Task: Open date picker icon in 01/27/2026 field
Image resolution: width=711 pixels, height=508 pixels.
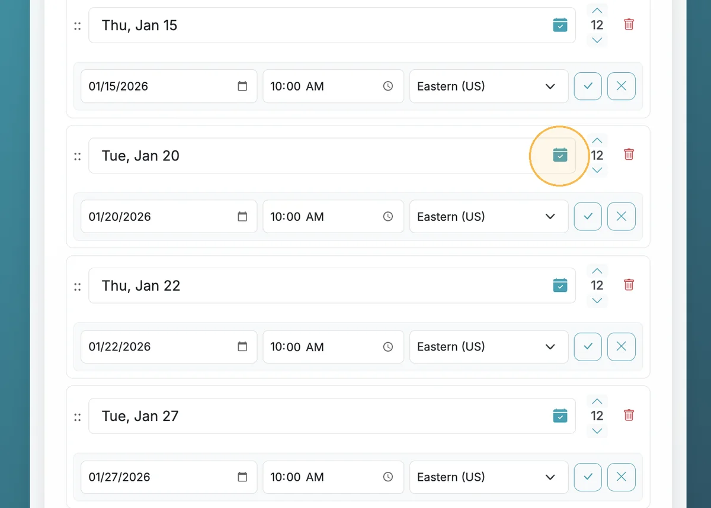Action: (x=242, y=477)
